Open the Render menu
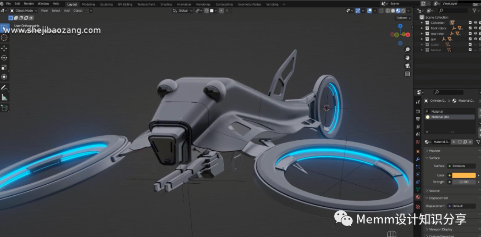This screenshot has height=237, width=481. [x=29, y=4]
